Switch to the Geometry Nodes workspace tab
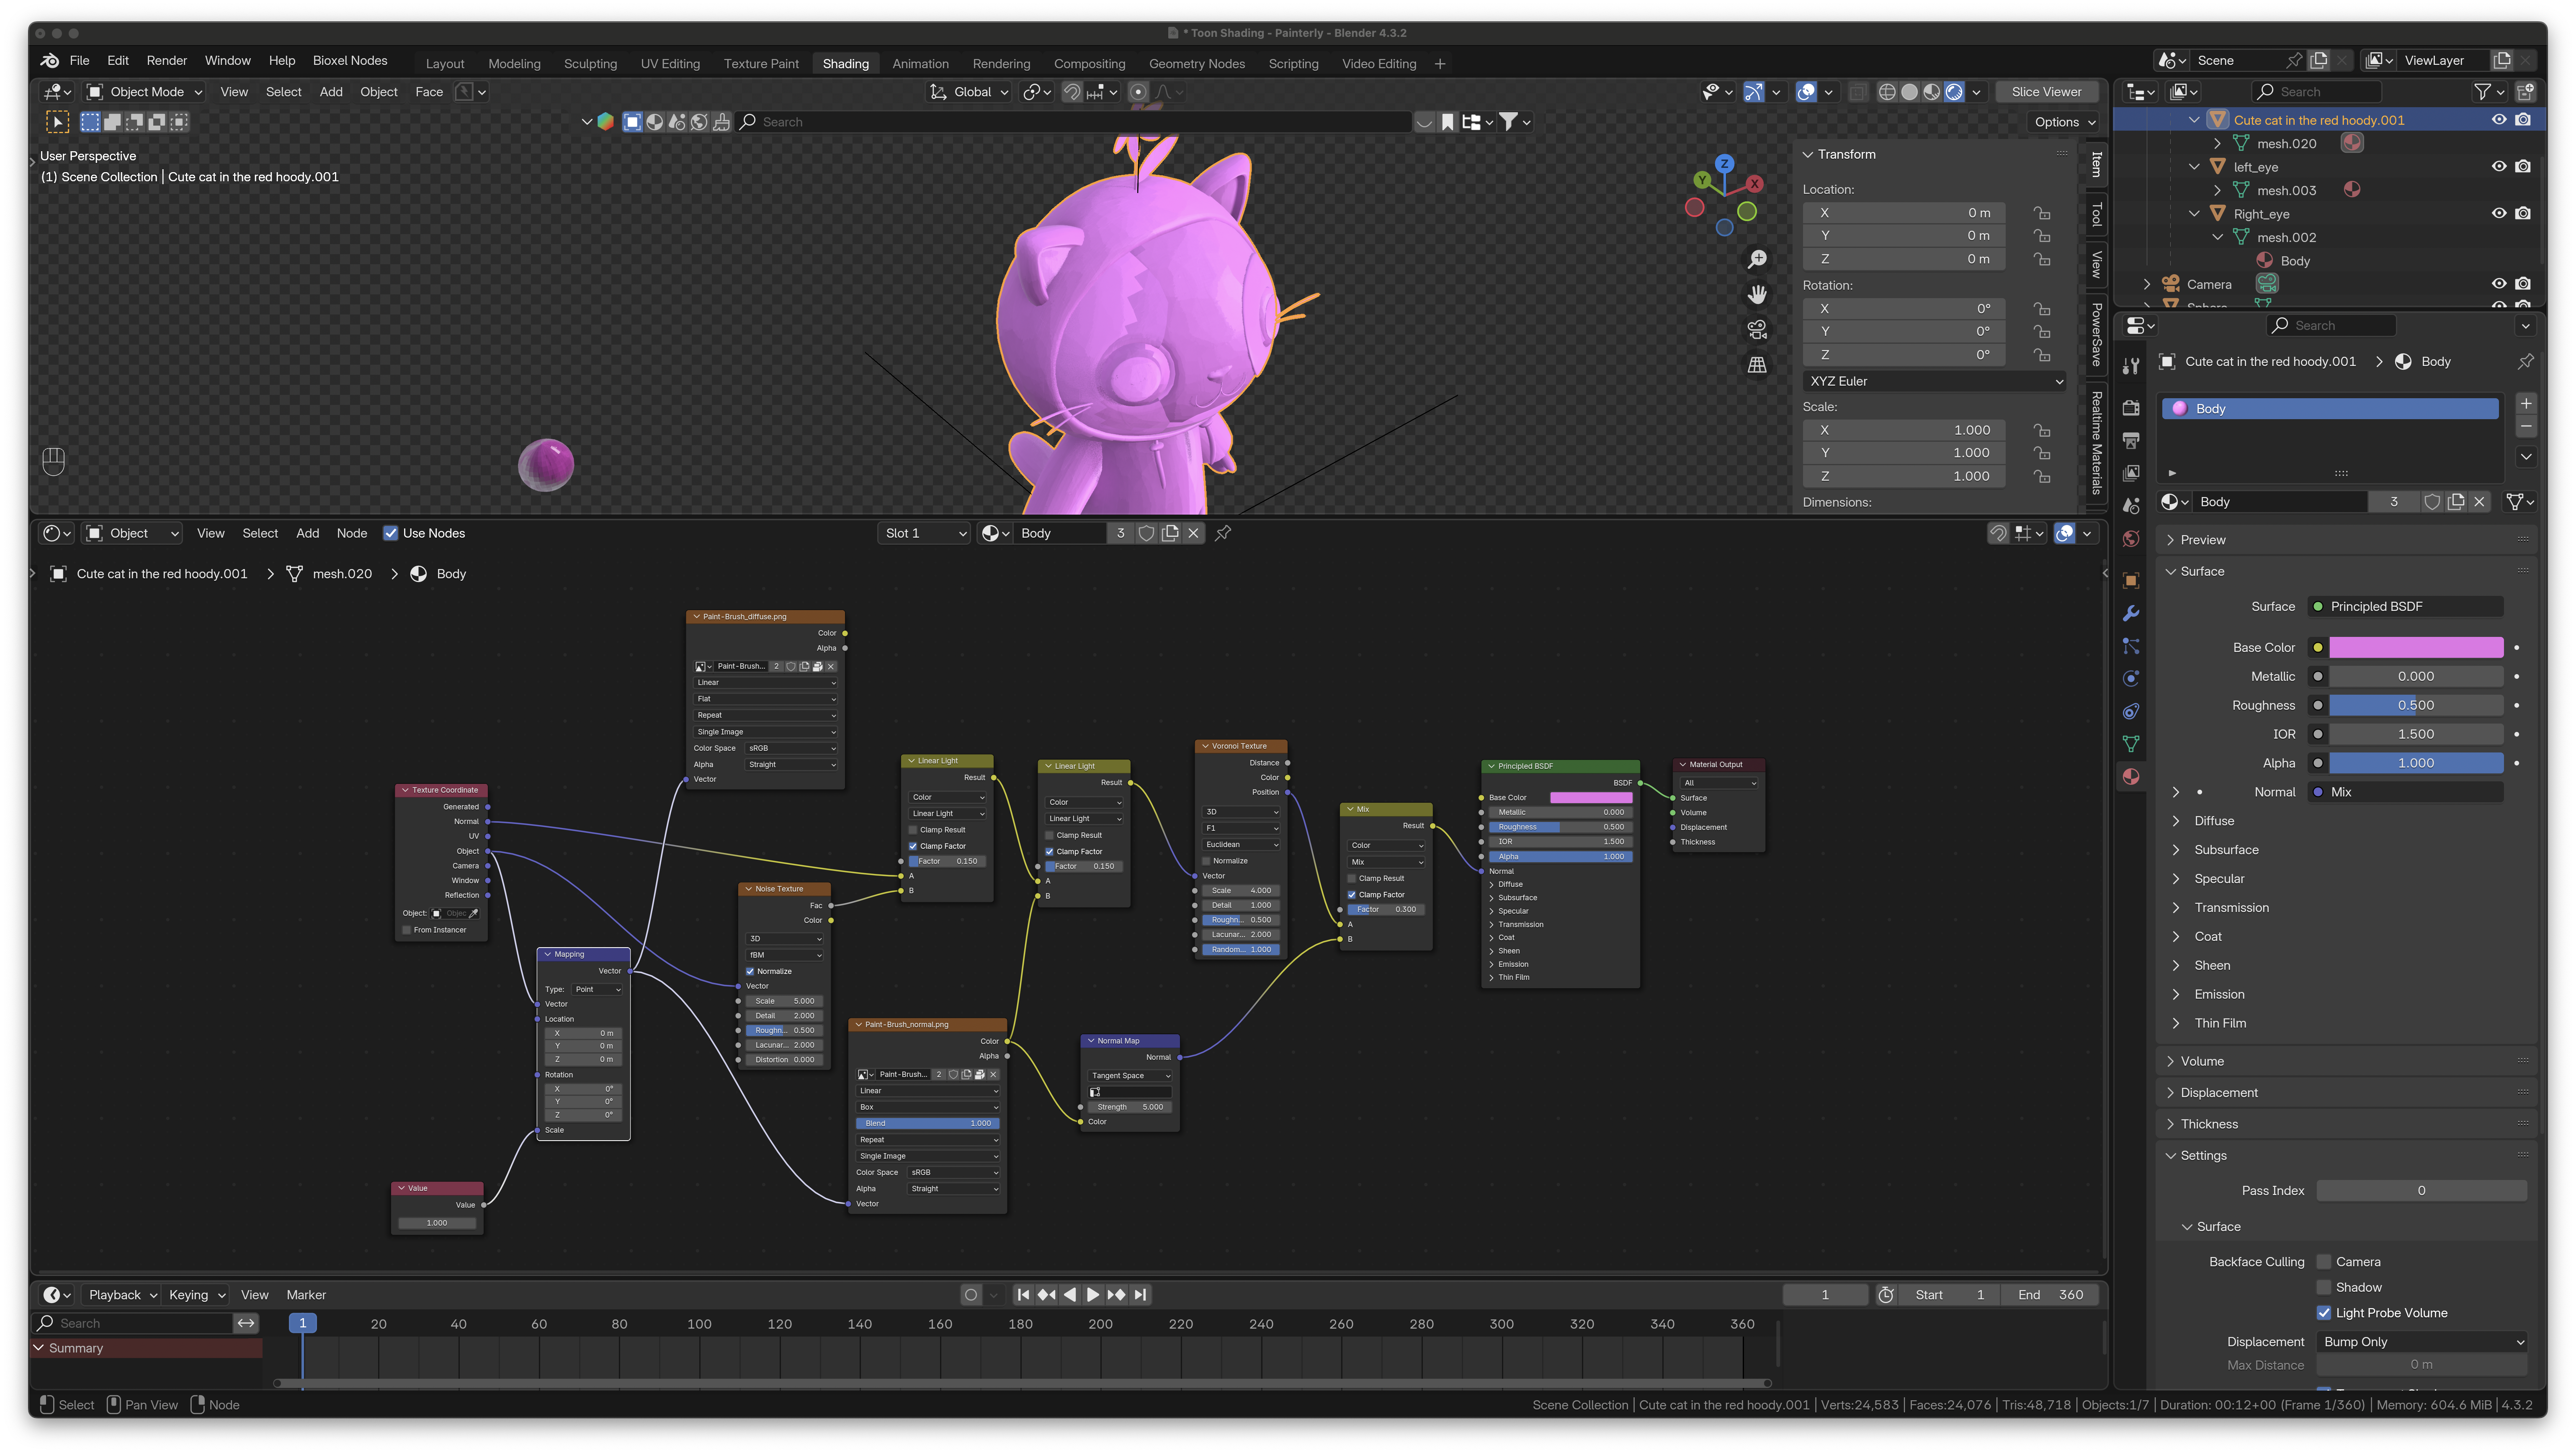The image size is (2576, 1453). [x=1197, y=64]
